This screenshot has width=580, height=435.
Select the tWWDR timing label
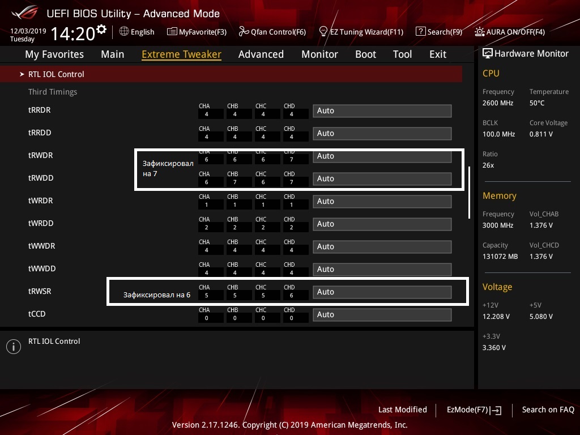(41, 246)
